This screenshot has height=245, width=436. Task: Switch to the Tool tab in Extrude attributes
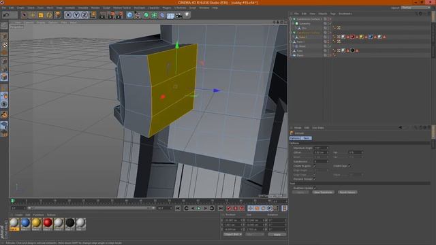[x=306, y=138]
